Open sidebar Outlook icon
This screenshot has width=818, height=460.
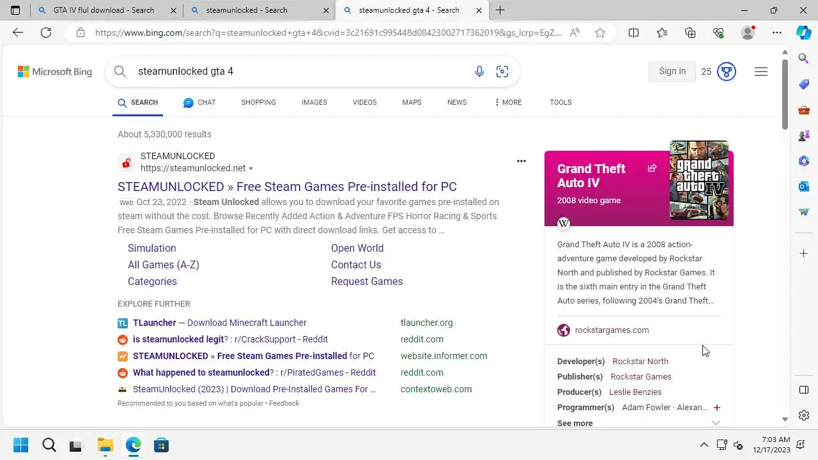pos(804,187)
